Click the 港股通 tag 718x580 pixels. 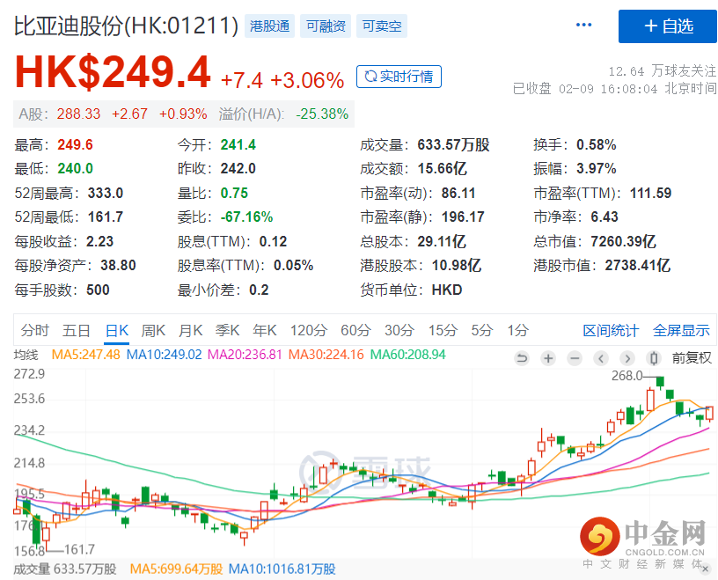click(269, 26)
